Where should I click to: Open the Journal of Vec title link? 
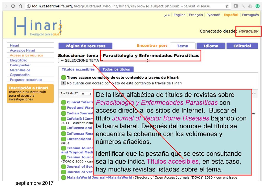coord(80,172)
